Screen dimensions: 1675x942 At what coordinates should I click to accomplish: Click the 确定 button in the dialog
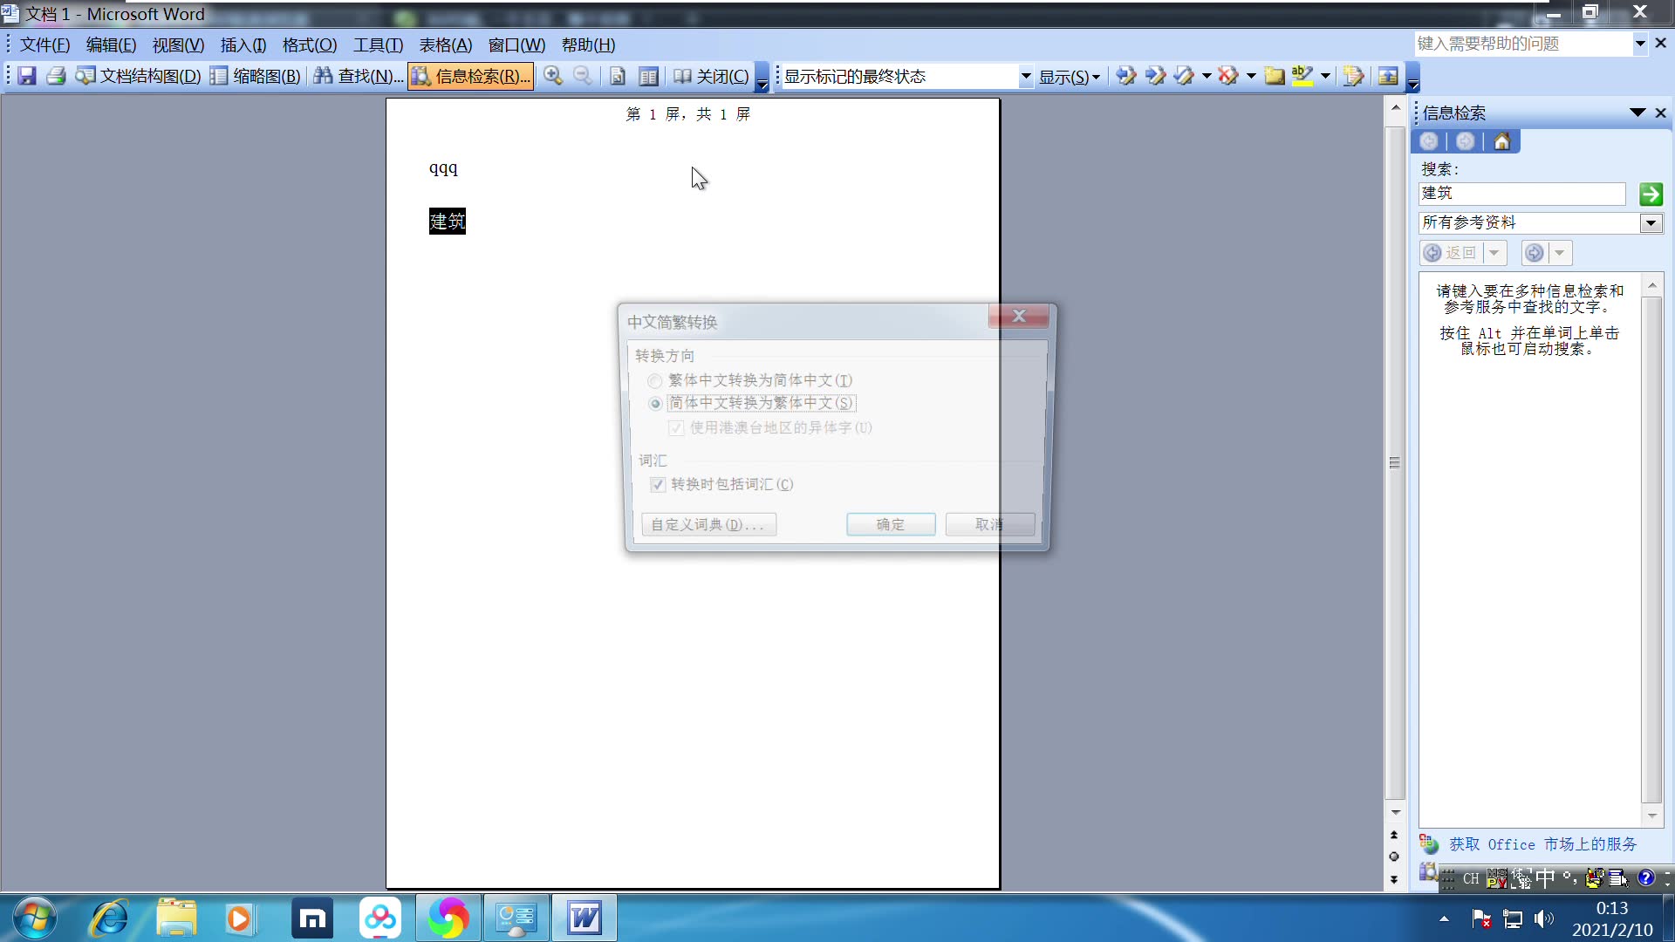click(x=890, y=524)
